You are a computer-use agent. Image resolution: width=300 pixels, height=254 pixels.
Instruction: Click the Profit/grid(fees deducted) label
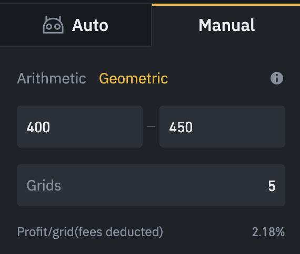[x=90, y=232]
